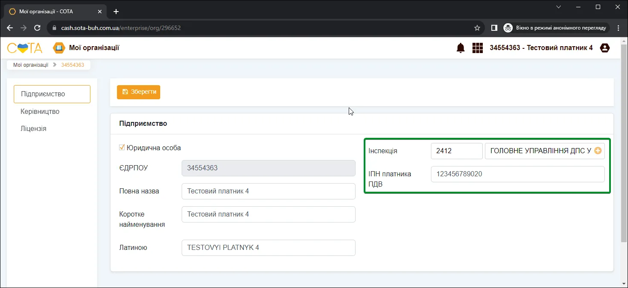
Task: Open user profile hexagon icon
Action: pyautogui.click(x=605, y=48)
